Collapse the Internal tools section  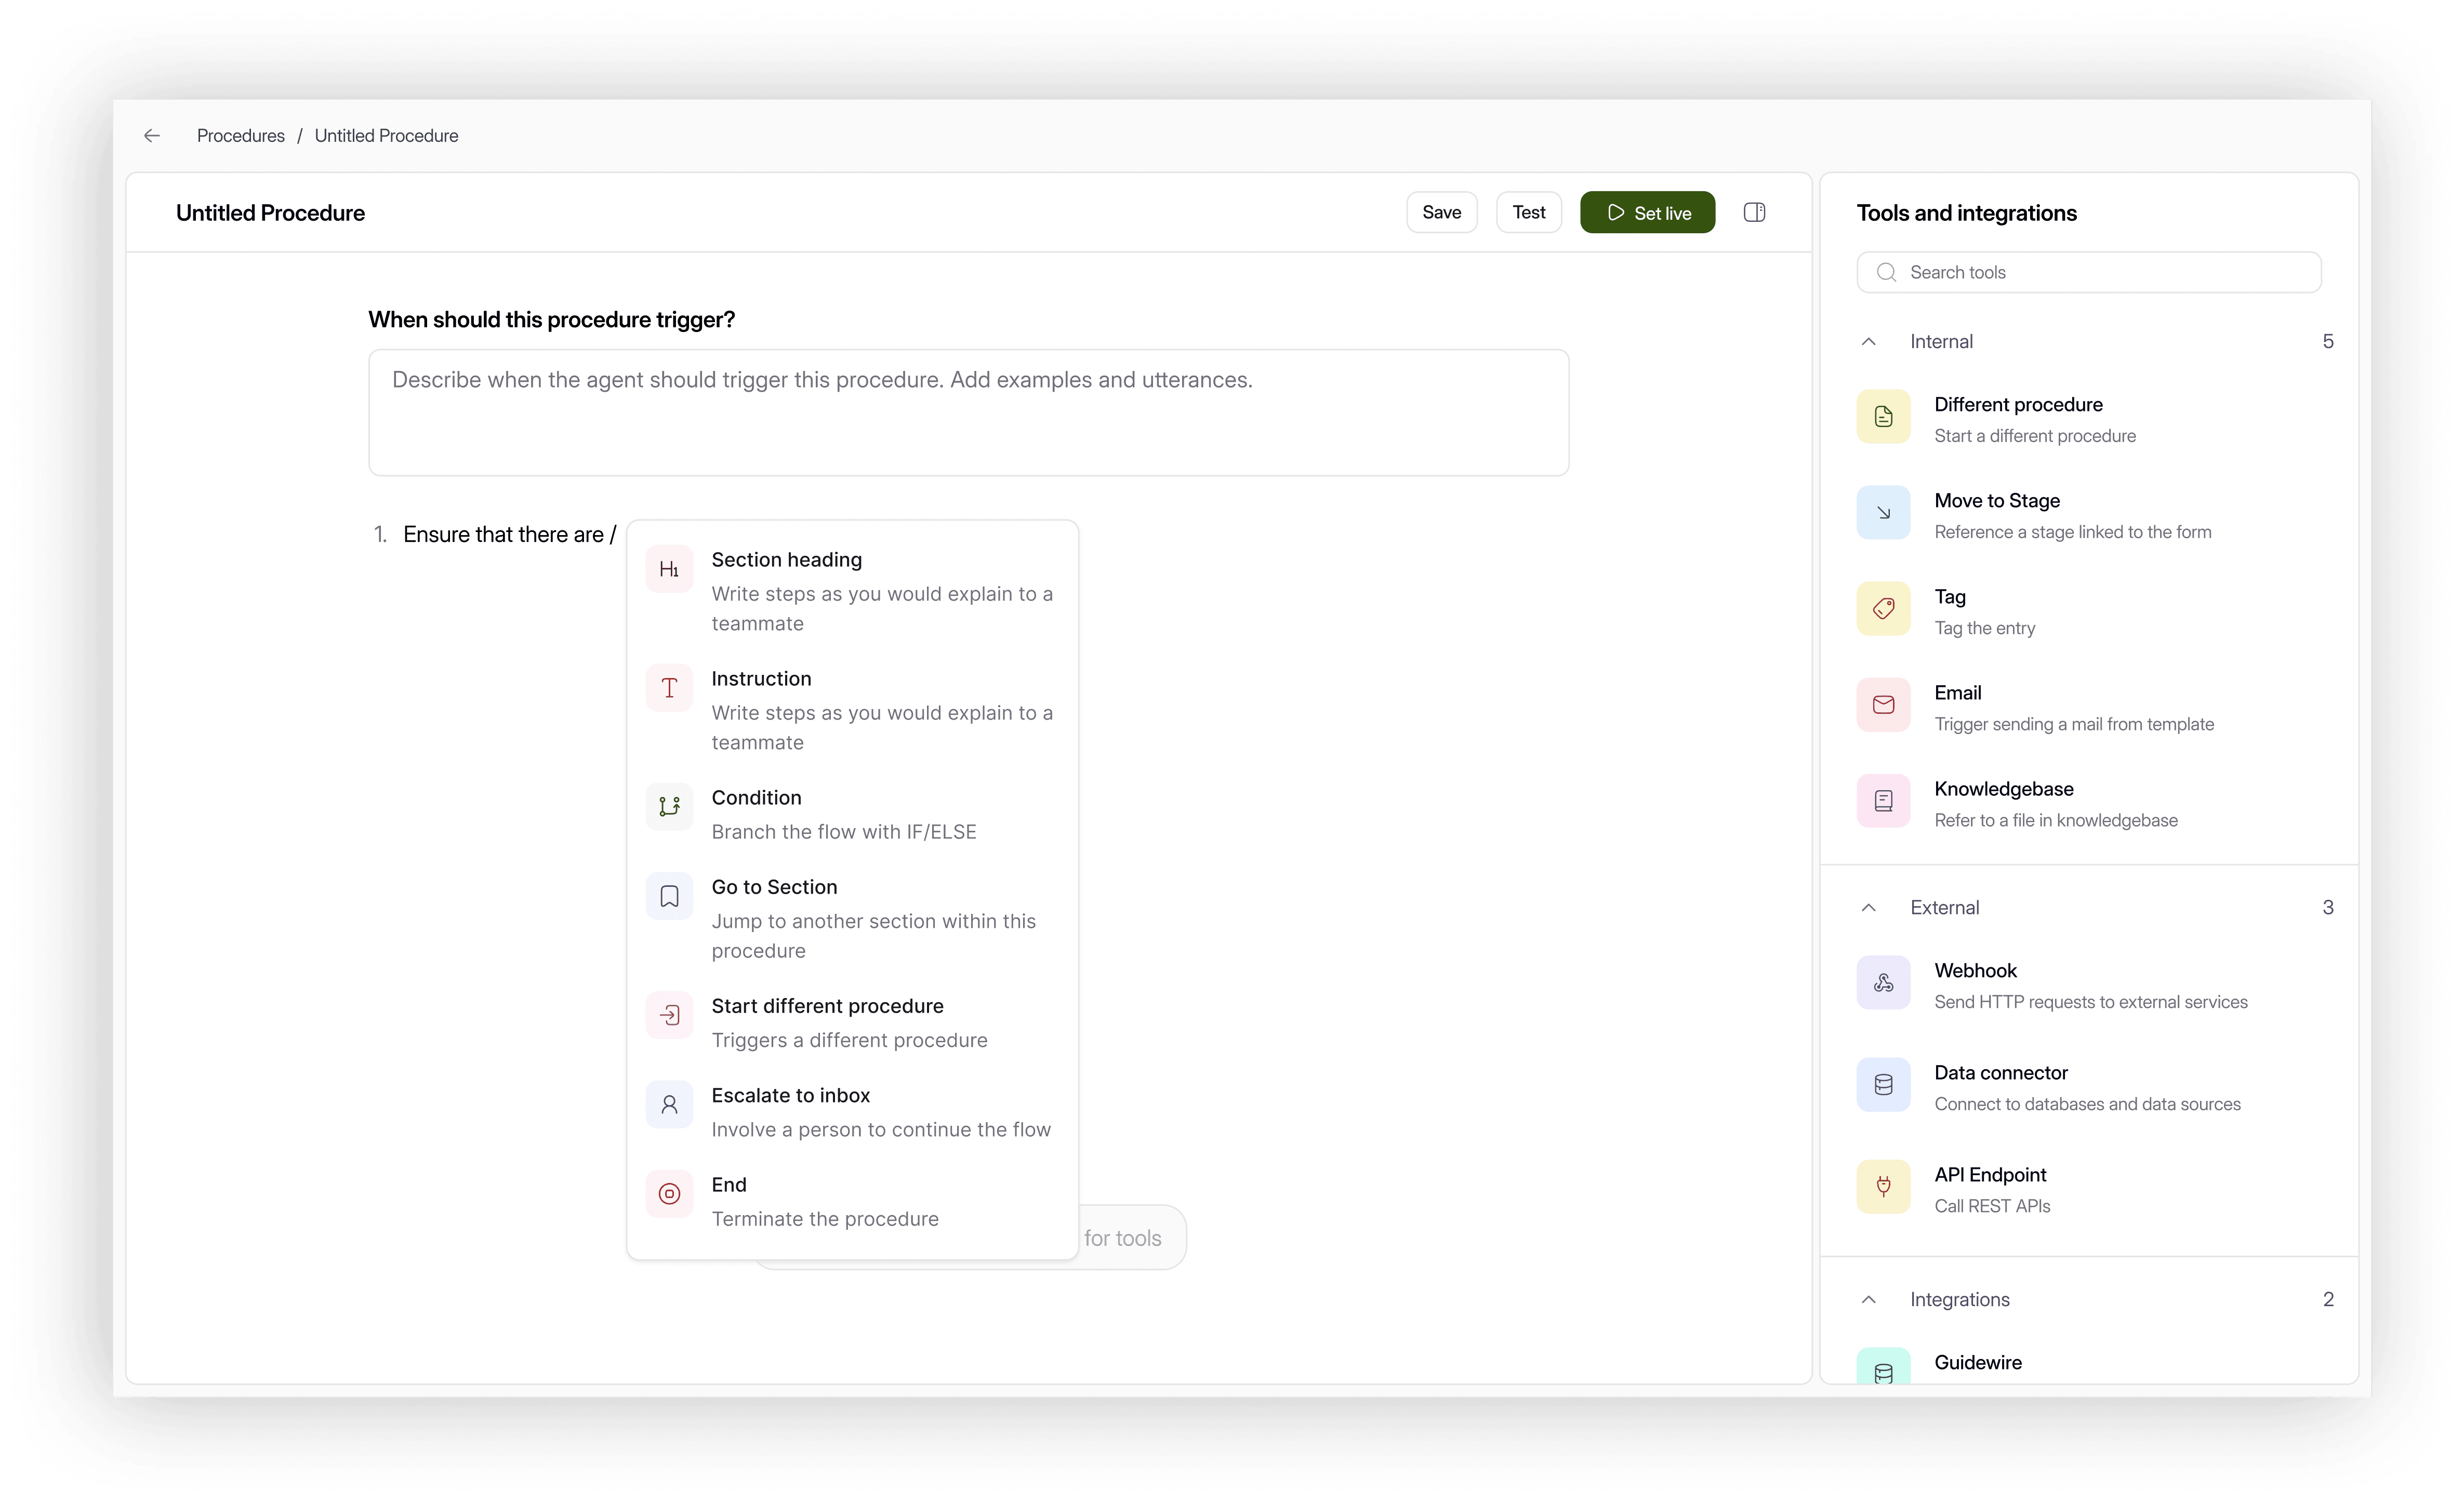(x=1868, y=342)
